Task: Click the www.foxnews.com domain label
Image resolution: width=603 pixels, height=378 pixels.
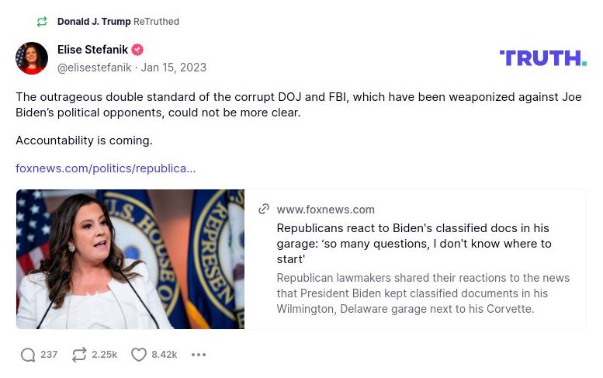Action: click(x=325, y=210)
